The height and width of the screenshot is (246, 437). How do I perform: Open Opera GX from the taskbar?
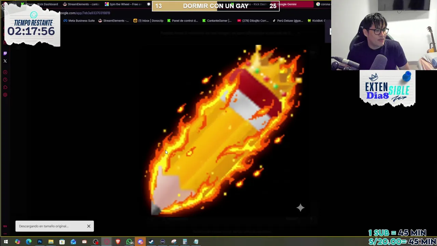107,242
